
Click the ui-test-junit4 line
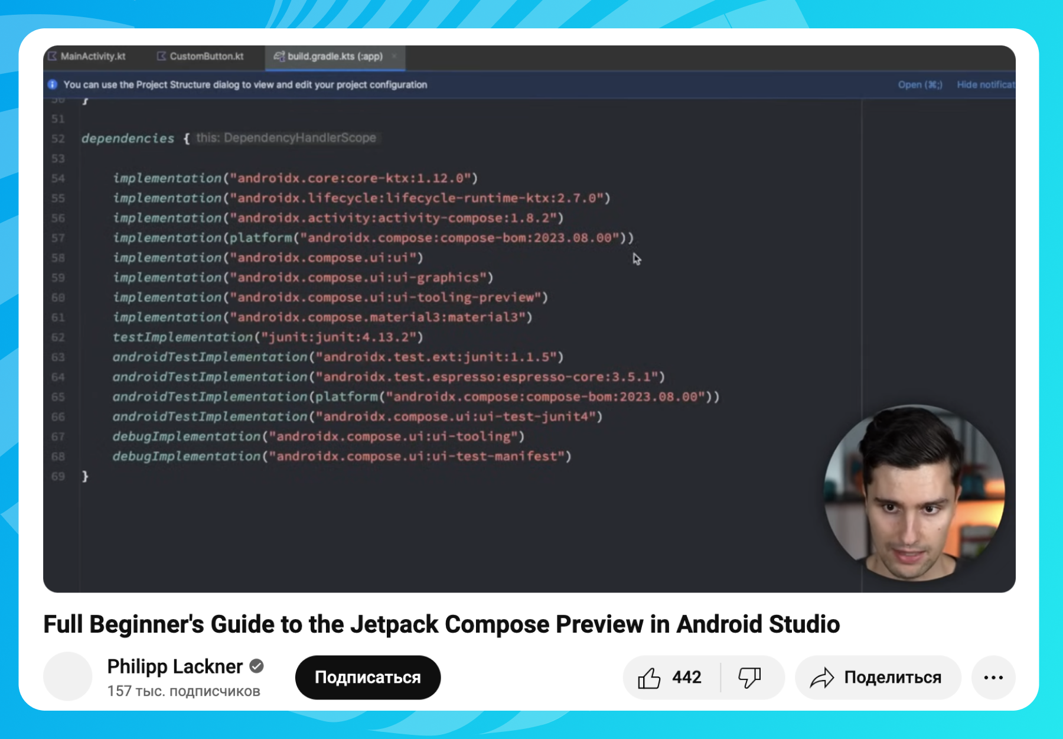358,416
